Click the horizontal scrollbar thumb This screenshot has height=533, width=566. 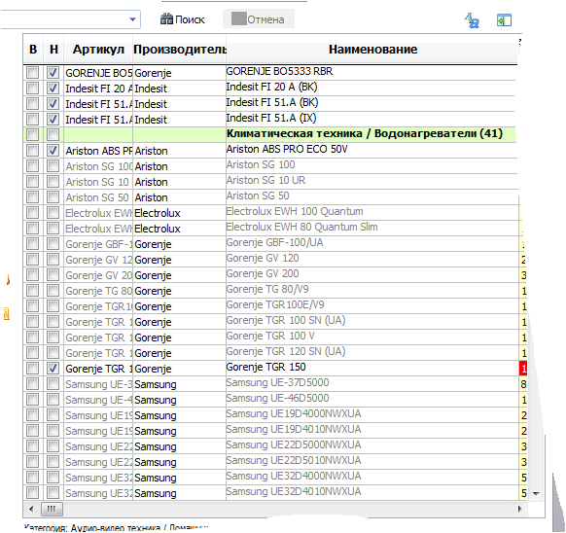[52, 509]
